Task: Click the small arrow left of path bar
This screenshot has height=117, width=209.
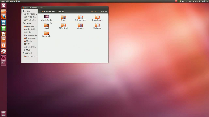Action: coord(39,12)
